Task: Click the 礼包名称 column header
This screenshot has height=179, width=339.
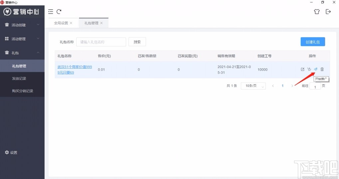Action: coord(65,56)
